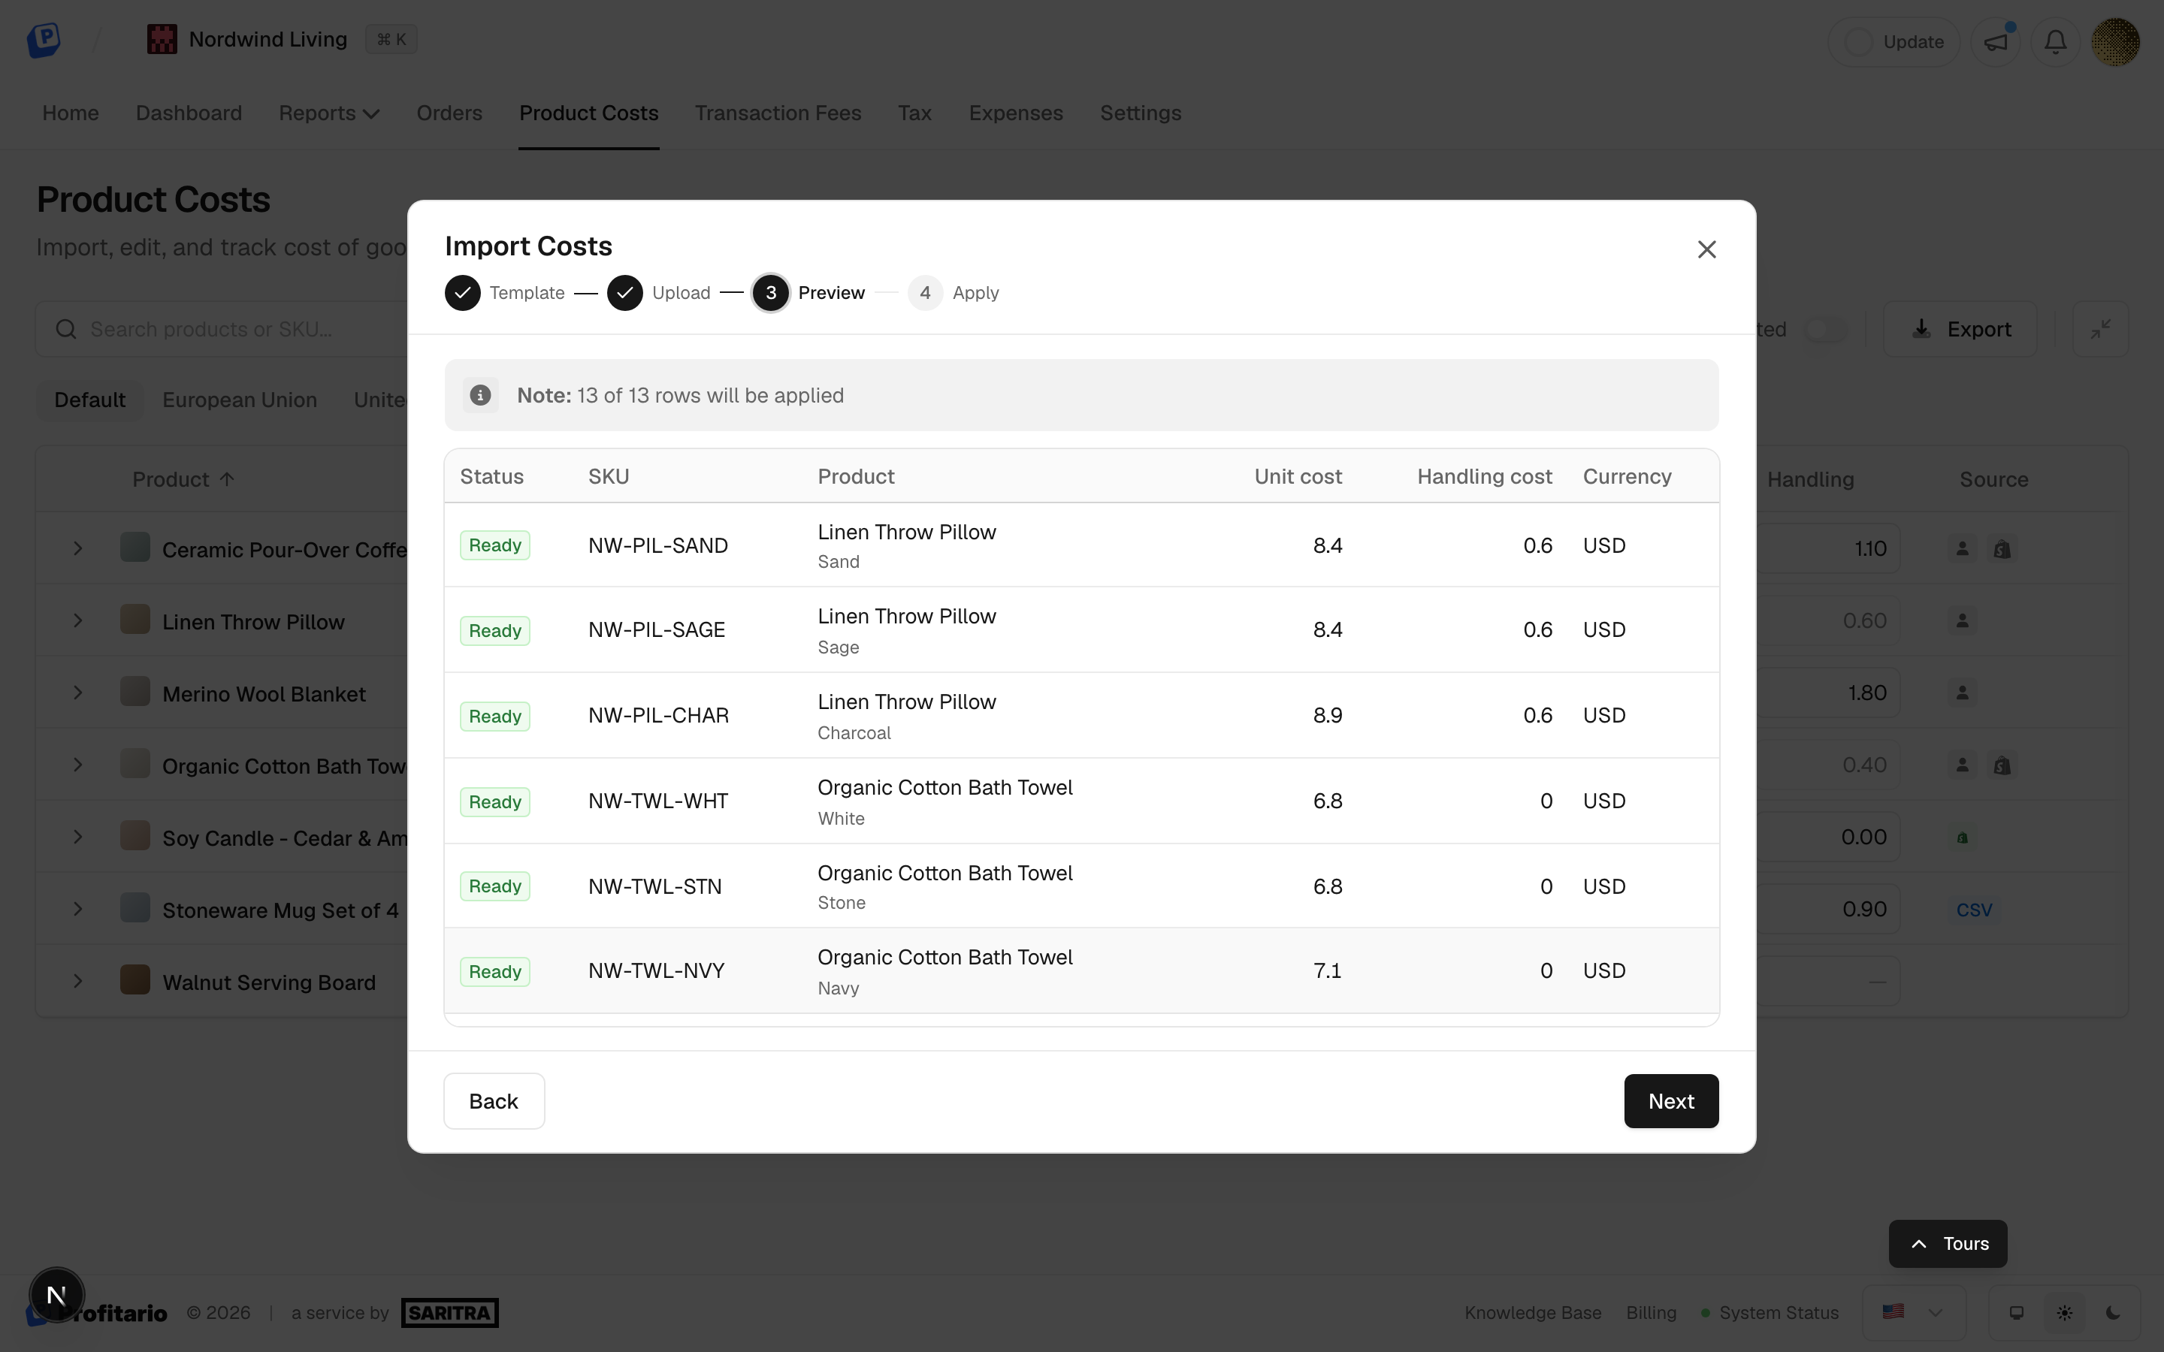Click the Ready badge for NW-PIL-SAND

pyautogui.click(x=494, y=545)
